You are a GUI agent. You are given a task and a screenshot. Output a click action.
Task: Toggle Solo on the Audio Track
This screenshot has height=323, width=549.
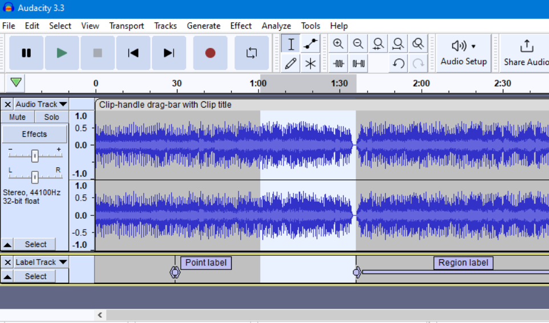(51, 117)
